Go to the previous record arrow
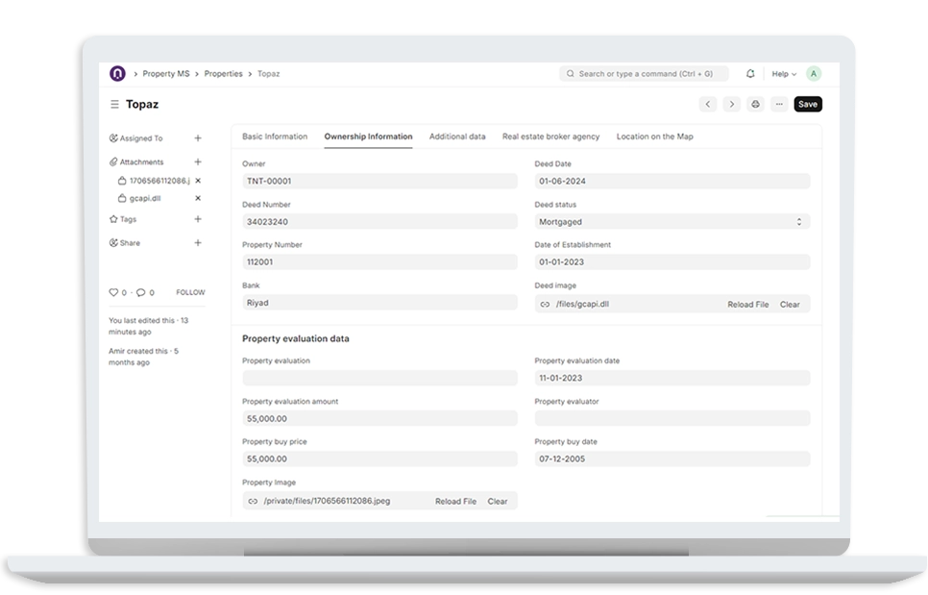The image size is (928, 595). click(x=708, y=104)
